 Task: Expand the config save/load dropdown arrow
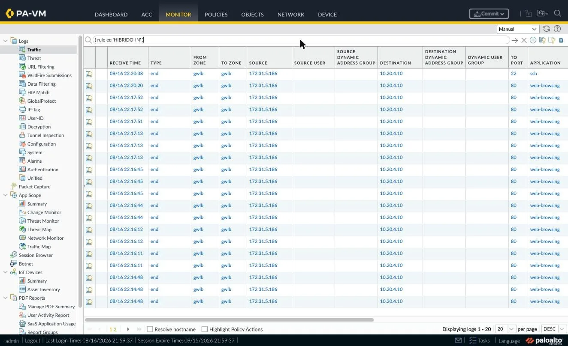pyautogui.click(x=547, y=14)
